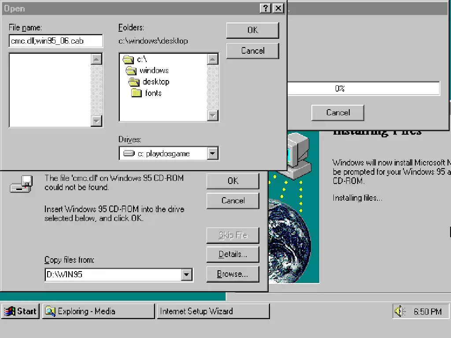The height and width of the screenshot is (338, 451).
Task: Edit the D:\WIN95 path field
Action: coord(113,275)
